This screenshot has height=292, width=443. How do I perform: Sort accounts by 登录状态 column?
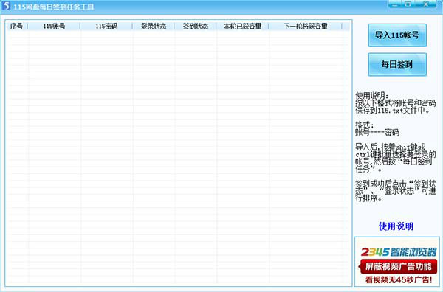point(154,27)
